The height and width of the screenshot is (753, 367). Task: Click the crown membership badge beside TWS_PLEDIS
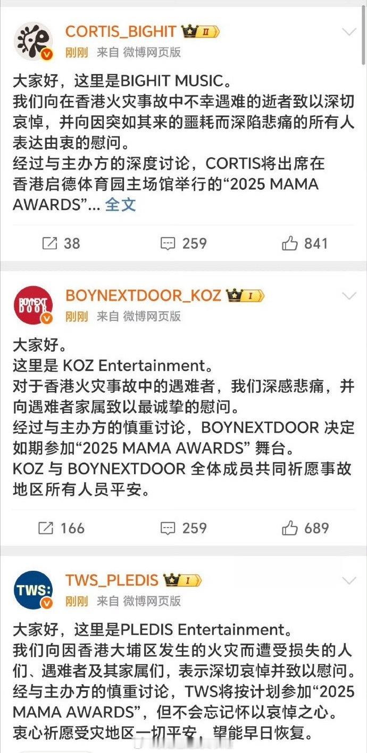click(x=182, y=580)
